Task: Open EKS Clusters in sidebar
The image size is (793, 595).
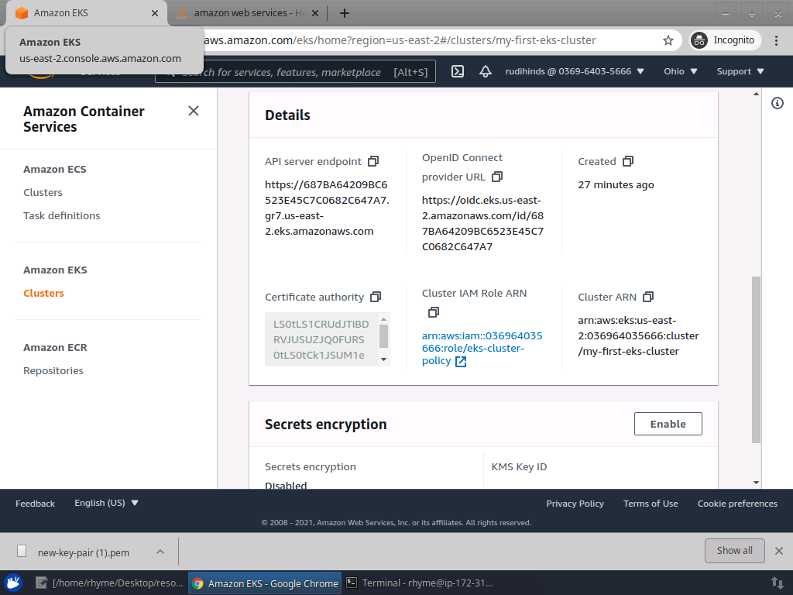Action: pyautogui.click(x=43, y=294)
